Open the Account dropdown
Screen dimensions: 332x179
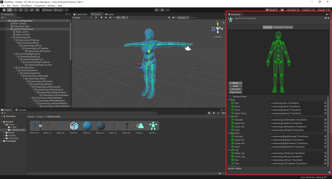[293, 10]
